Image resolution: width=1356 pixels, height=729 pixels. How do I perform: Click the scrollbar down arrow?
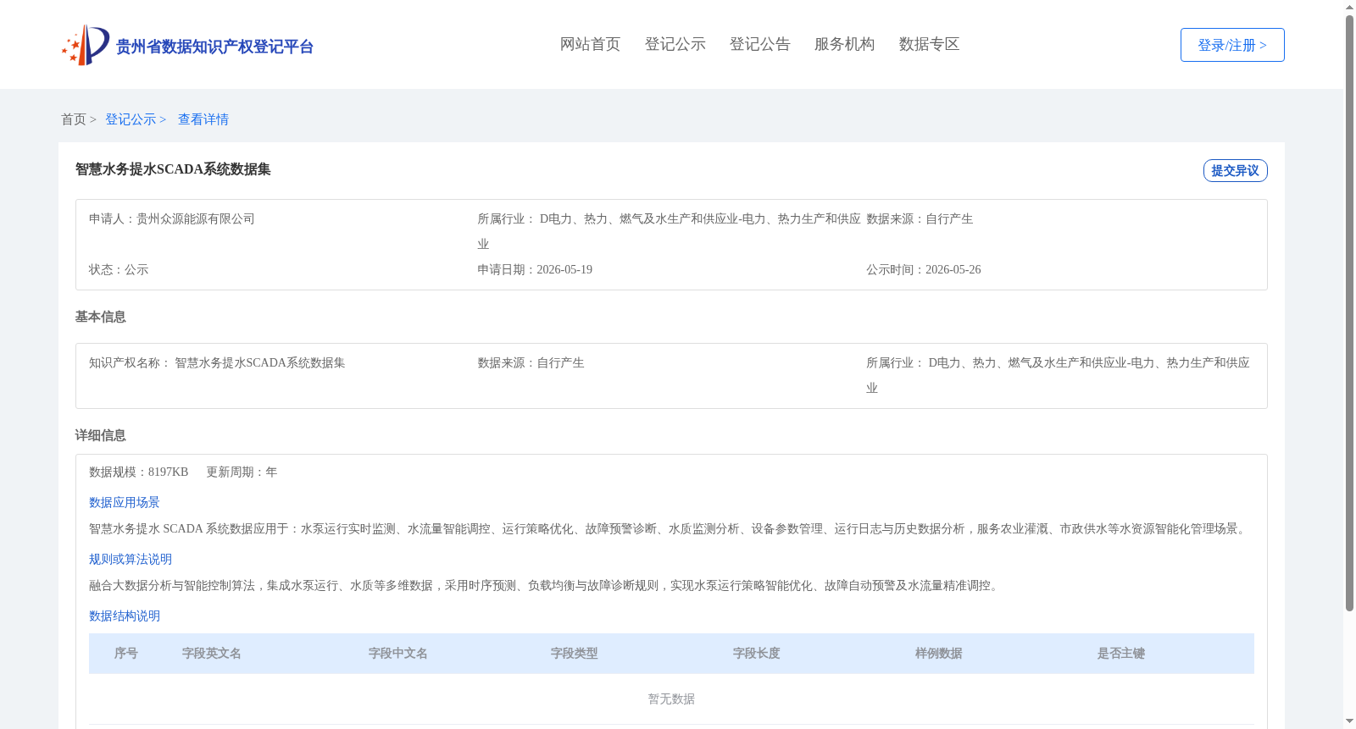1349,721
